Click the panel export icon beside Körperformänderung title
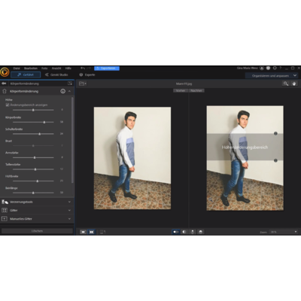301x301 pixels. click(x=70, y=84)
